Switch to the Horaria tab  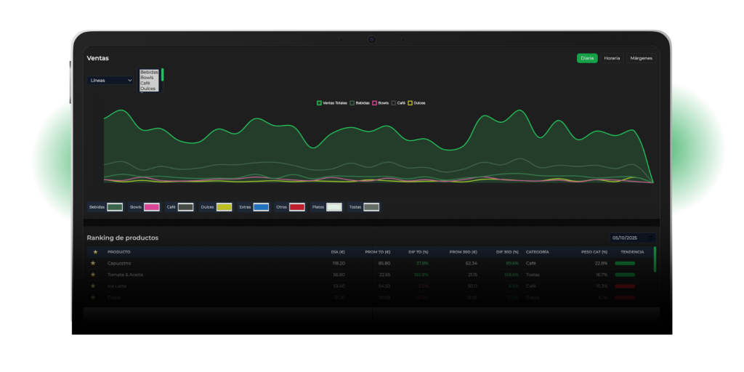click(612, 58)
